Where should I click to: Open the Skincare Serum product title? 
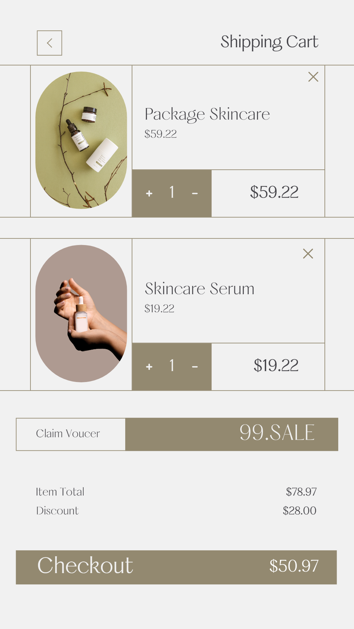pyautogui.click(x=200, y=289)
